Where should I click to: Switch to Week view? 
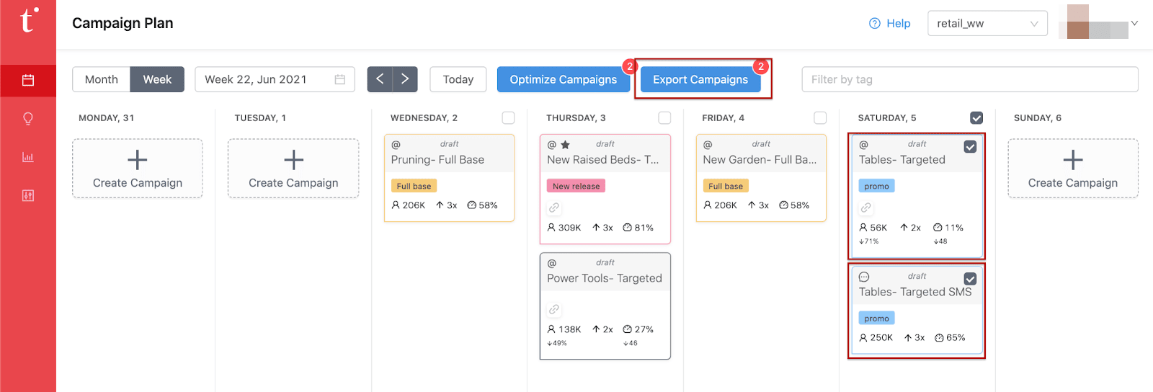pos(157,79)
